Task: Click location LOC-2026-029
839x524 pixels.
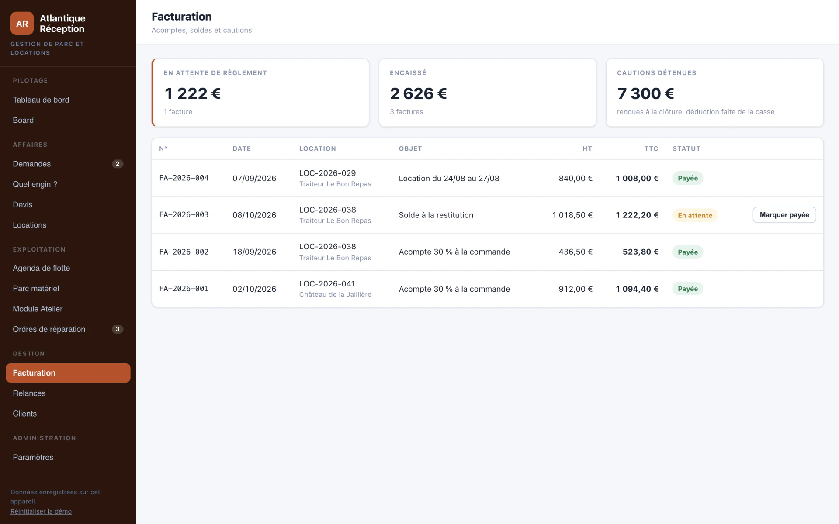Action: pyautogui.click(x=327, y=173)
